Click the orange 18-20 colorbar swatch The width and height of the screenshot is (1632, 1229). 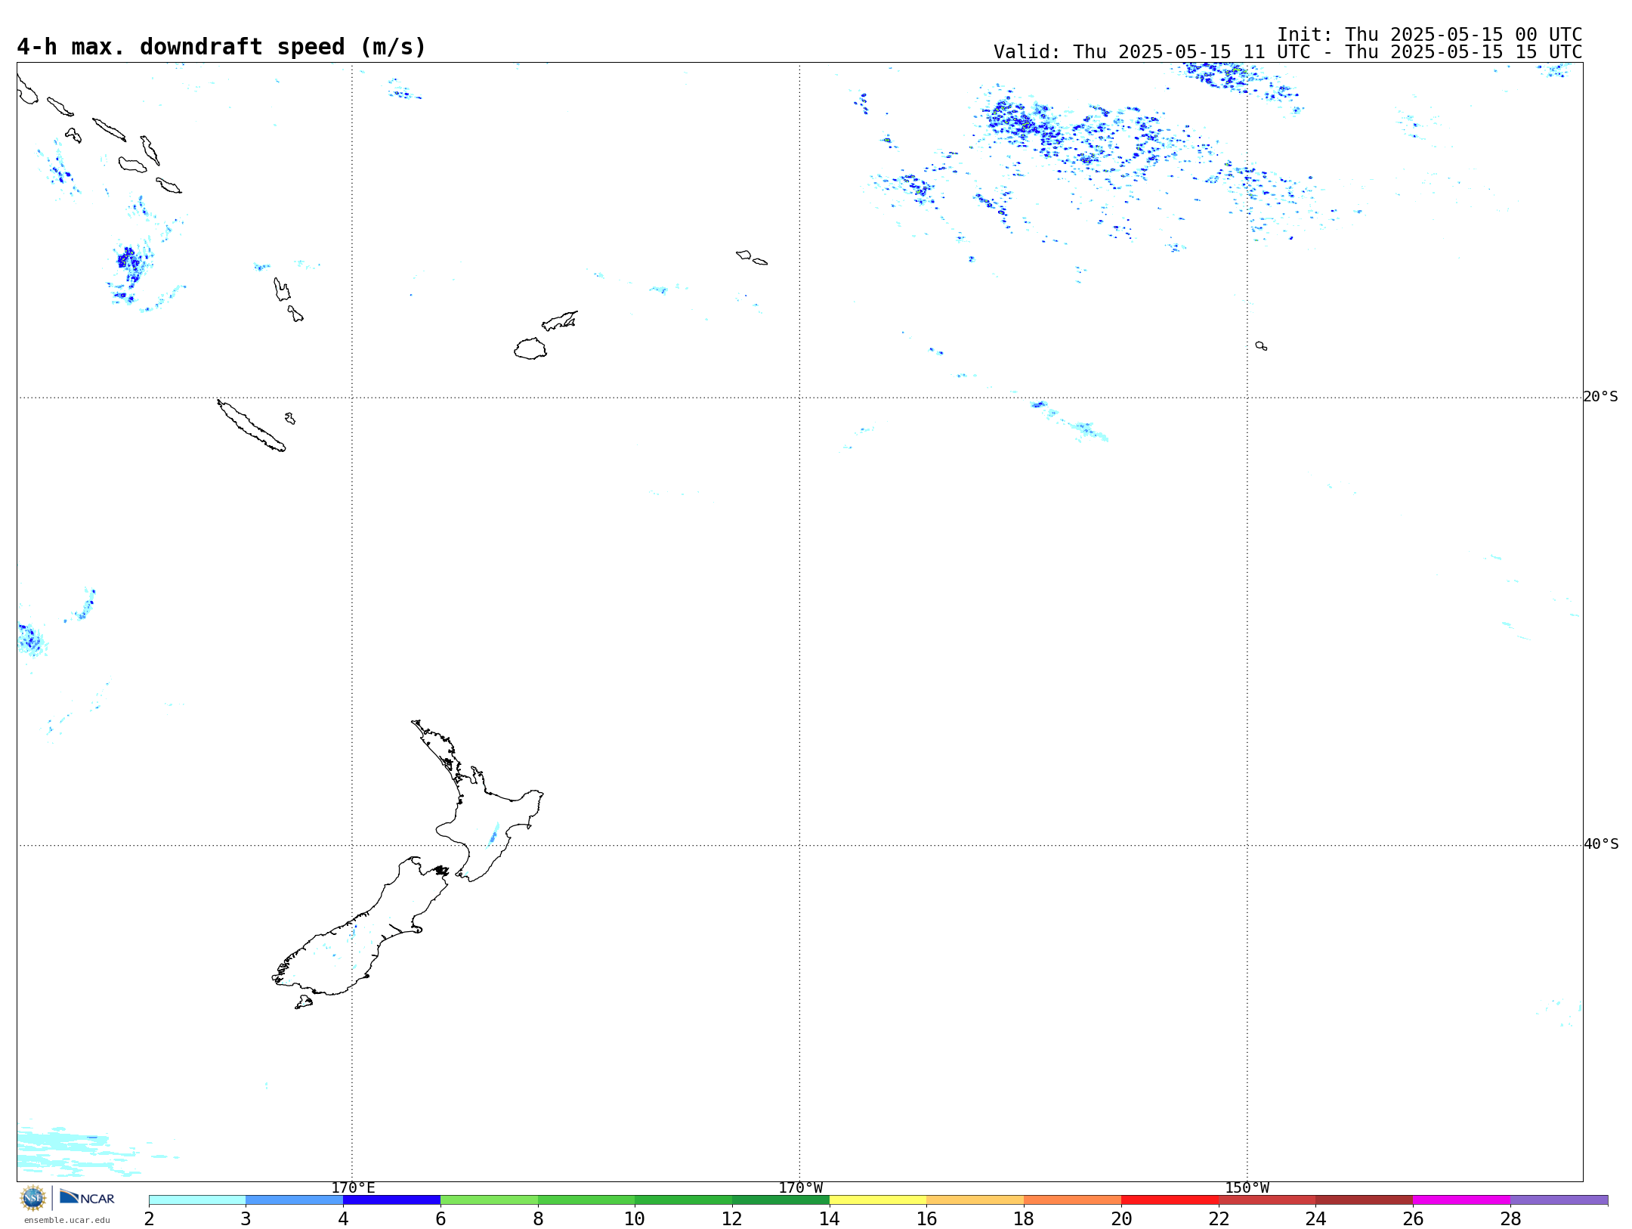[1073, 1200]
